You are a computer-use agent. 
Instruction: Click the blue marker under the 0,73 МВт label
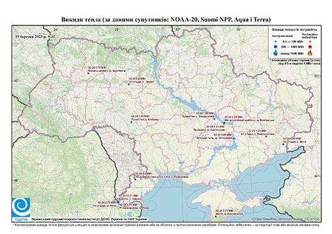coord(216,216)
